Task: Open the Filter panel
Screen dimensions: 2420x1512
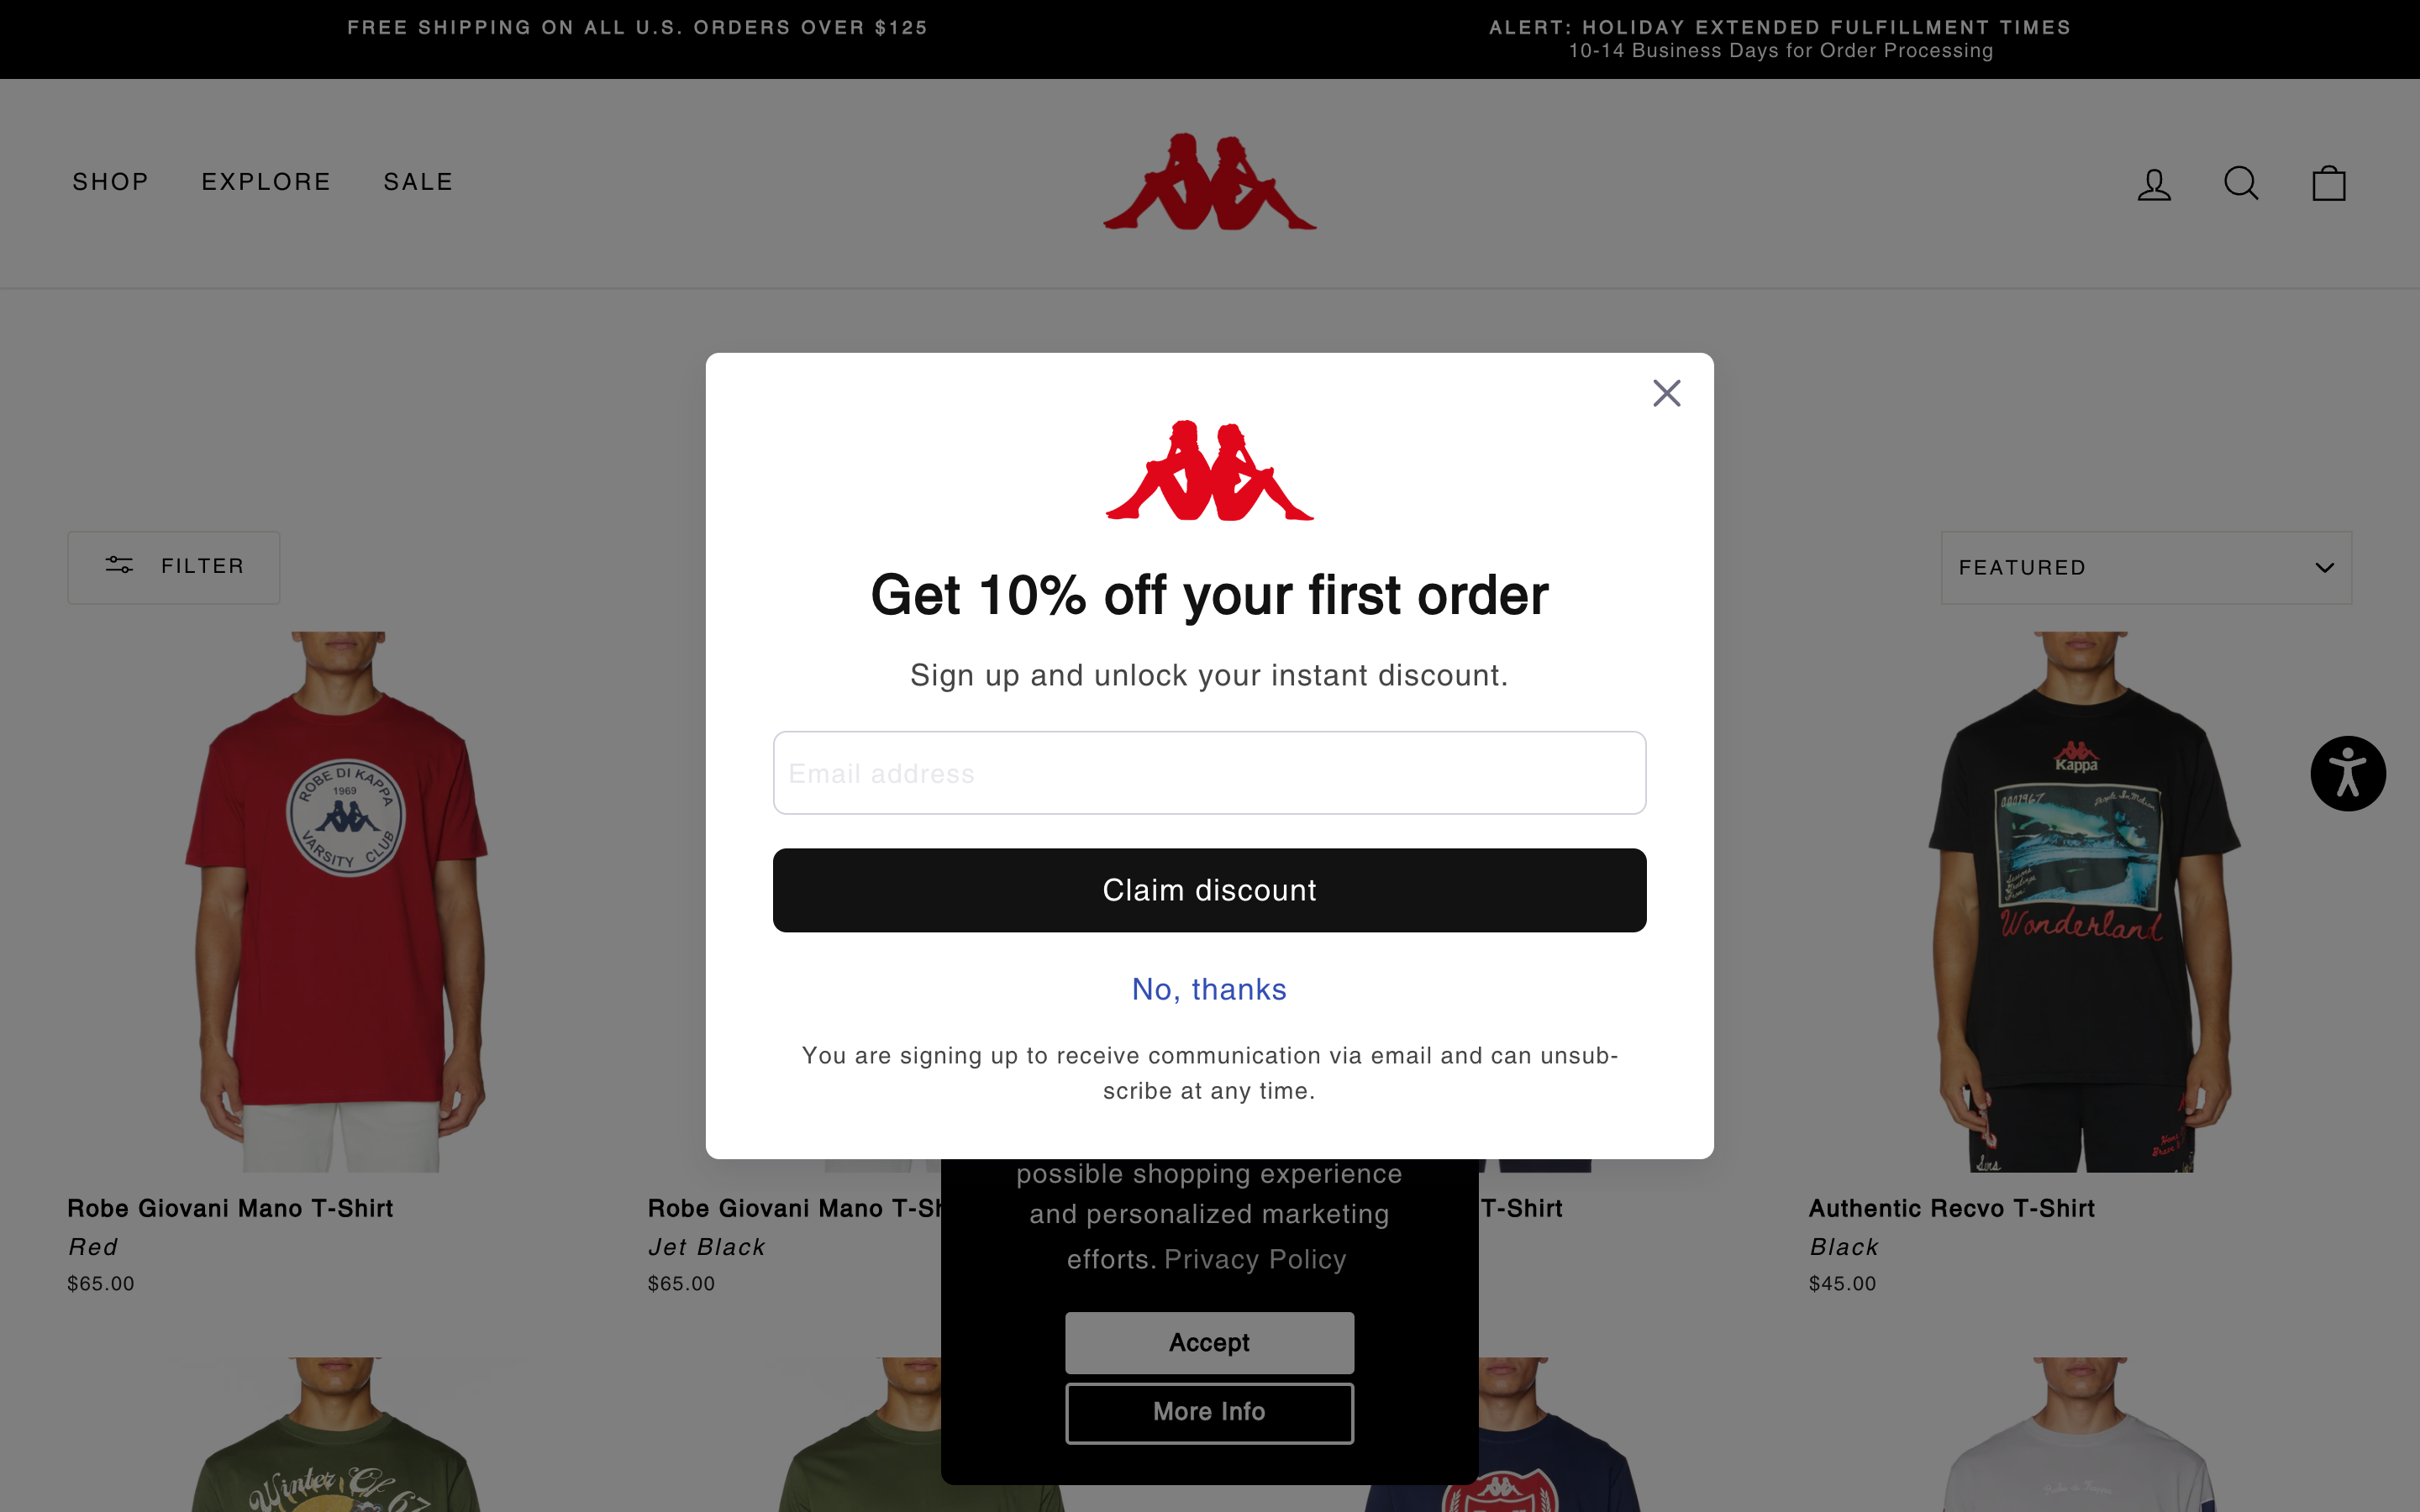Action: coord(174,567)
